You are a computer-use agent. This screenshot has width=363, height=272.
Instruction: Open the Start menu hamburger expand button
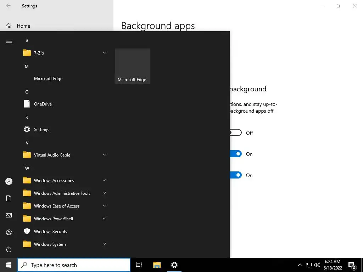point(9,41)
